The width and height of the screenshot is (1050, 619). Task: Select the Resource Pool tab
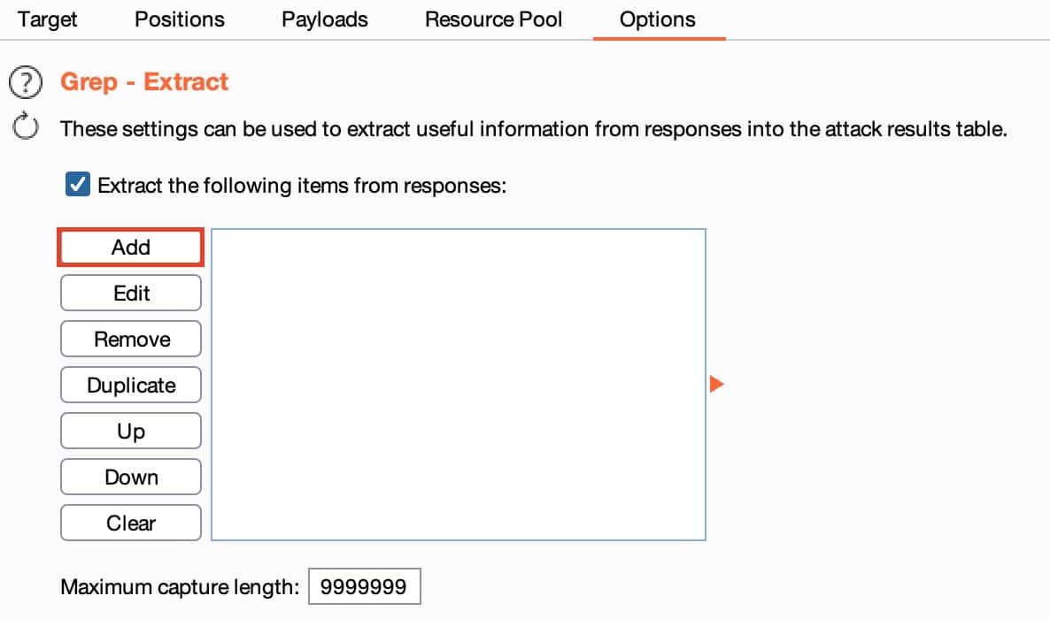pyautogui.click(x=493, y=19)
